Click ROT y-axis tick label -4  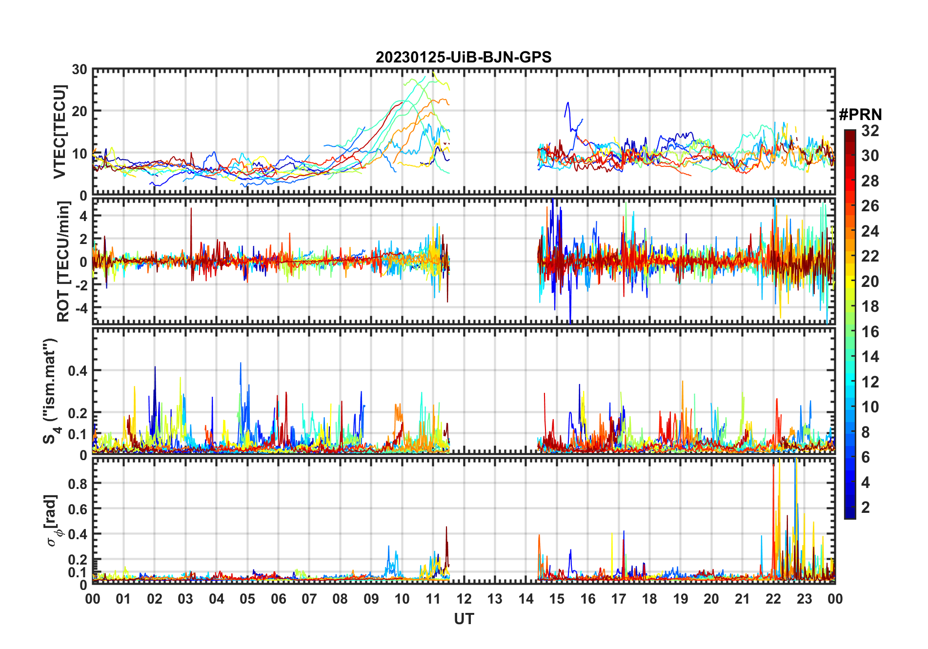pos(81,308)
